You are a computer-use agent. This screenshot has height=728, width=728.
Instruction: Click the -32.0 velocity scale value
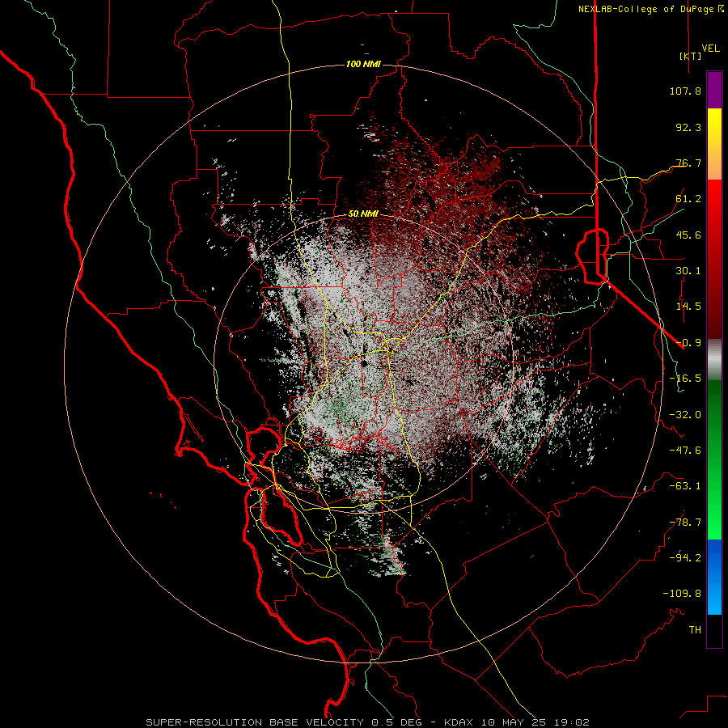(x=685, y=415)
